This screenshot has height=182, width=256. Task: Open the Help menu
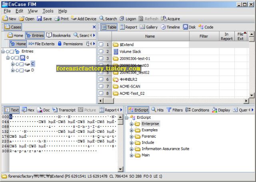[x=62, y=11]
